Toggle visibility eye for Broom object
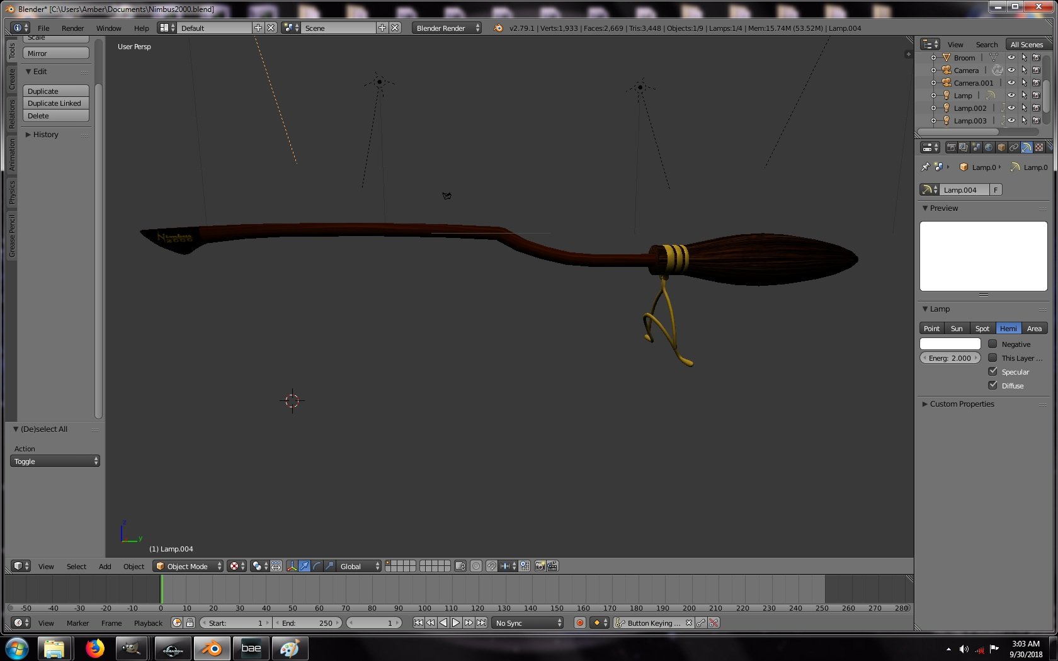This screenshot has height=661, width=1058. tap(1011, 57)
